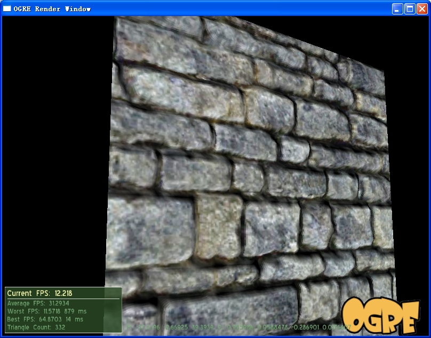The image size is (431, 338).
Task: Click the "Triangle Count: 332" stat line
Action: point(36,327)
